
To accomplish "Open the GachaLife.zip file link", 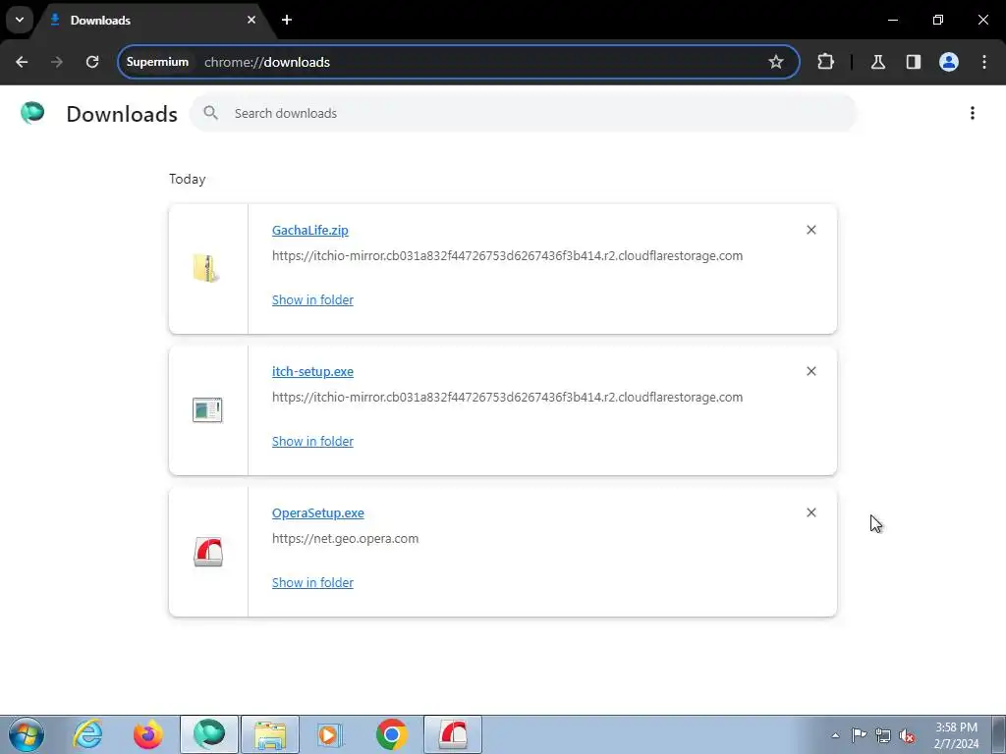I will coord(309,230).
